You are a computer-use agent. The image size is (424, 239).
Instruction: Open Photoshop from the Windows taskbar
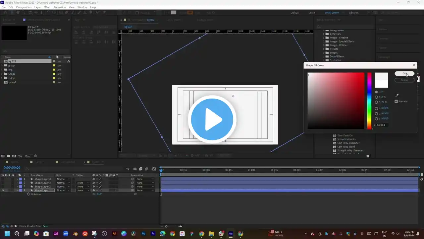(x=143, y=234)
